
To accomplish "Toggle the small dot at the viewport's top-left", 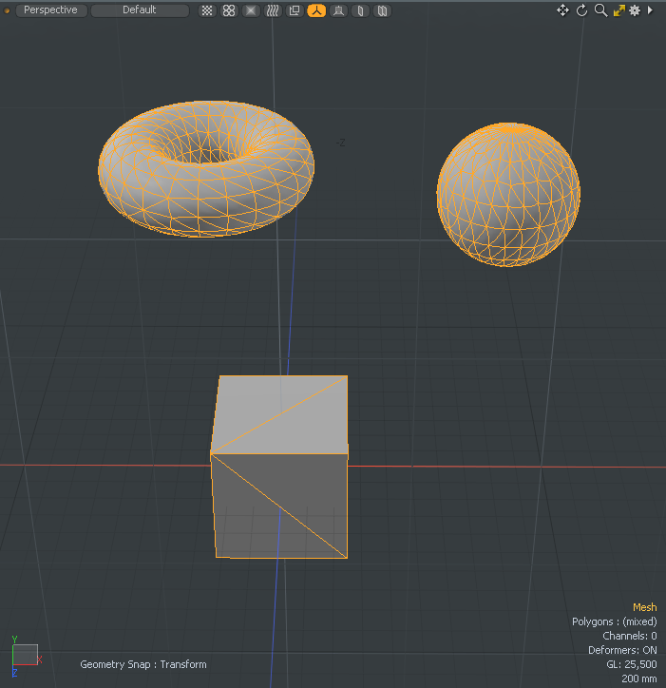I will pyautogui.click(x=8, y=10).
